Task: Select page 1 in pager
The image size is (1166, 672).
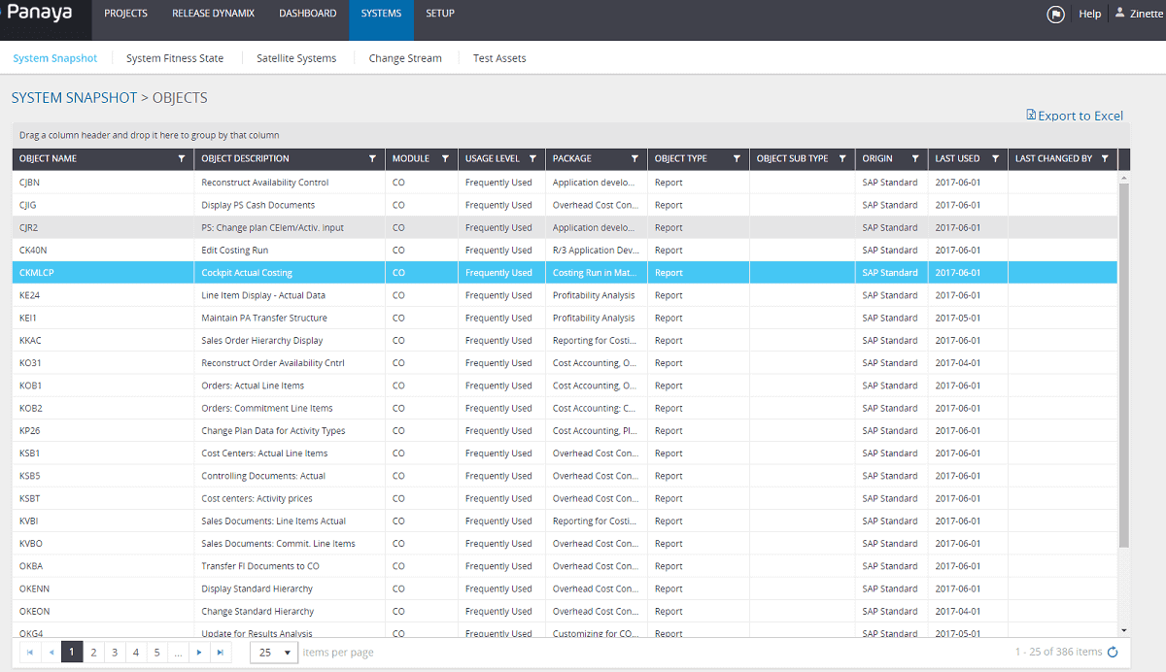Action: [x=72, y=653]
